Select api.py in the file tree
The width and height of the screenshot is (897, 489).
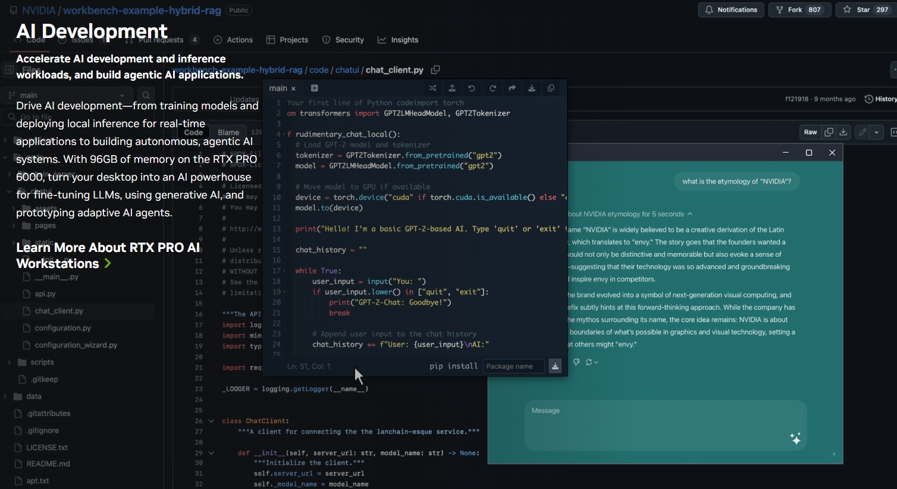pyautogui.click(x=45, y=294)
